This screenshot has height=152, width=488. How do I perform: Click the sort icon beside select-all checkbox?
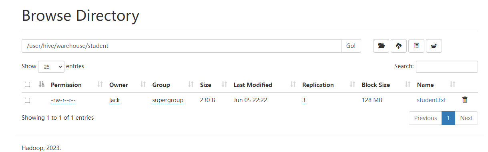[x=42, y=85]
